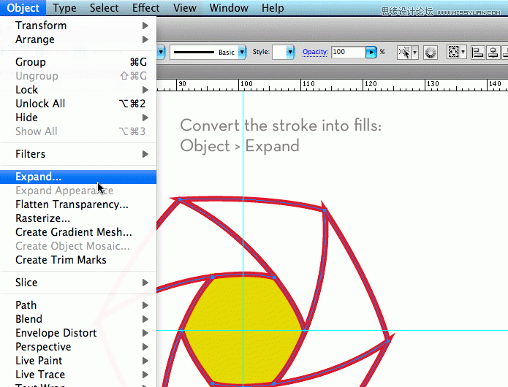Click the Recolor Artwork wheel icon
508x387 pixels.
pos(431,52)
